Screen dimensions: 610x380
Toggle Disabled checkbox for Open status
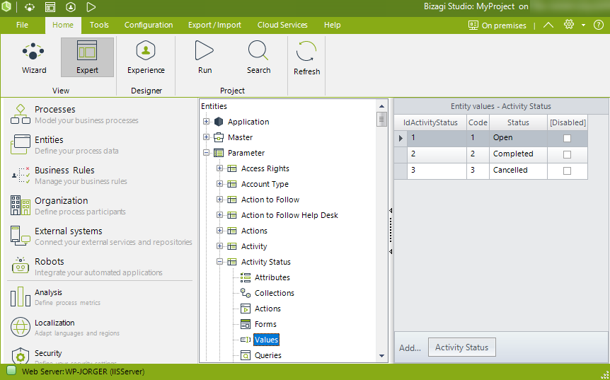click(568, 138)
